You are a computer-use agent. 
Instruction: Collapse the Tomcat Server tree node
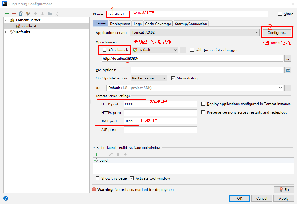point(6,20)
